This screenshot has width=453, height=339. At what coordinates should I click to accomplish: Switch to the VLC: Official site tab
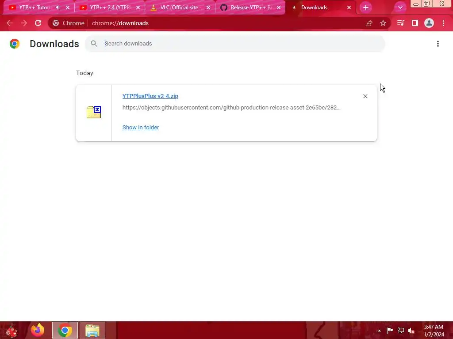[180, 8]
